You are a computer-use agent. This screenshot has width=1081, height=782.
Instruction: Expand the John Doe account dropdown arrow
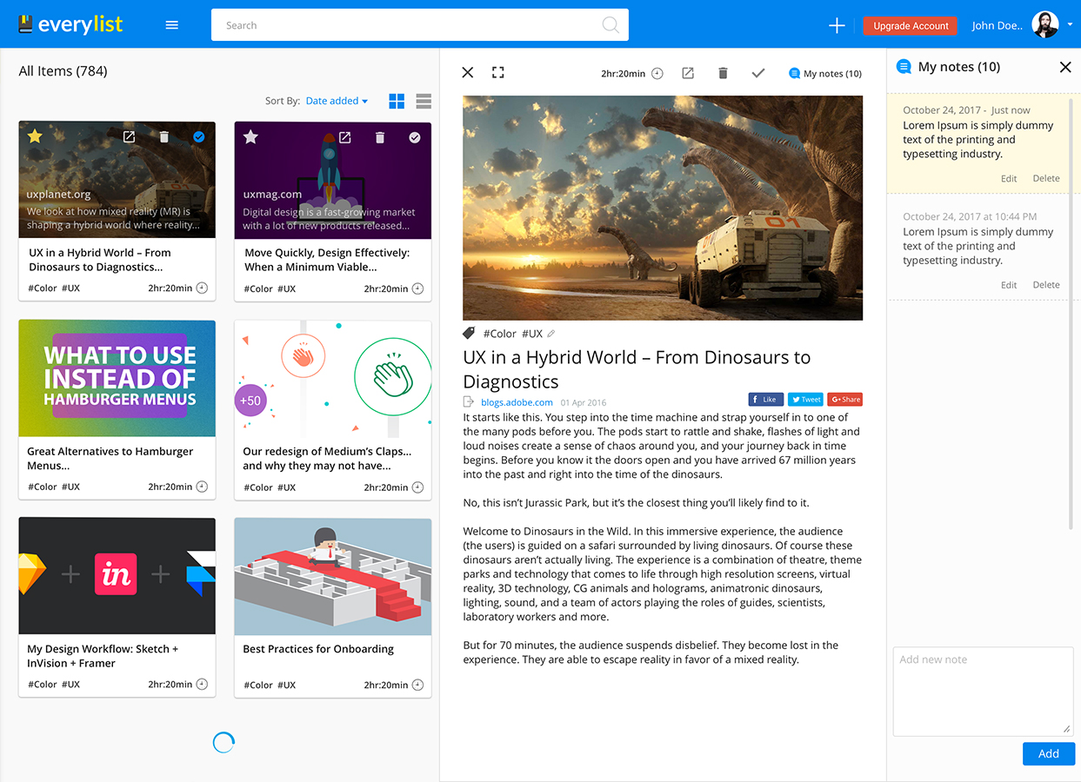point(1070,25)
